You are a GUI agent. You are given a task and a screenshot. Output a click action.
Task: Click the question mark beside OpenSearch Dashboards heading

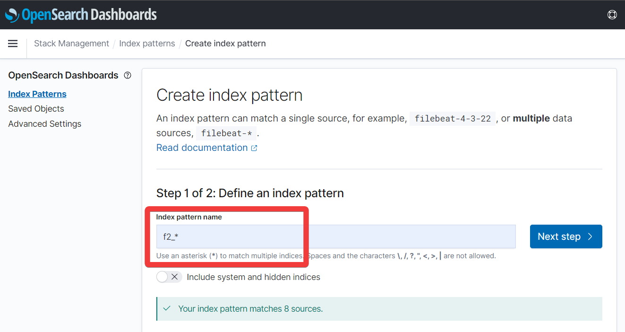[x=127, y=75]
